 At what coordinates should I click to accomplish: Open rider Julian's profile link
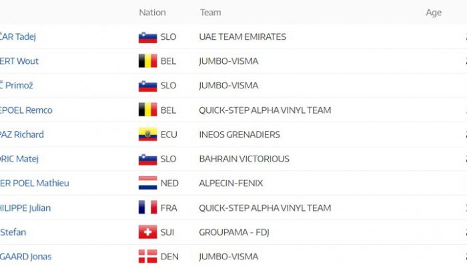coord(25,207)
